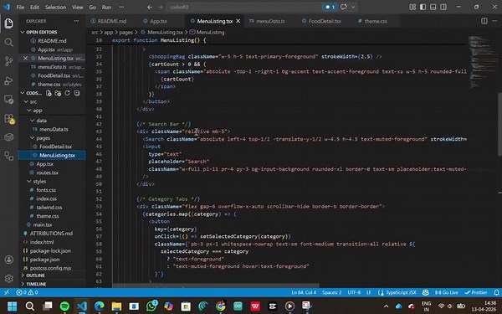This screenshot has height=314, width=502.
Task: Refresh the explorer file tree
Action: click(67, 93)
